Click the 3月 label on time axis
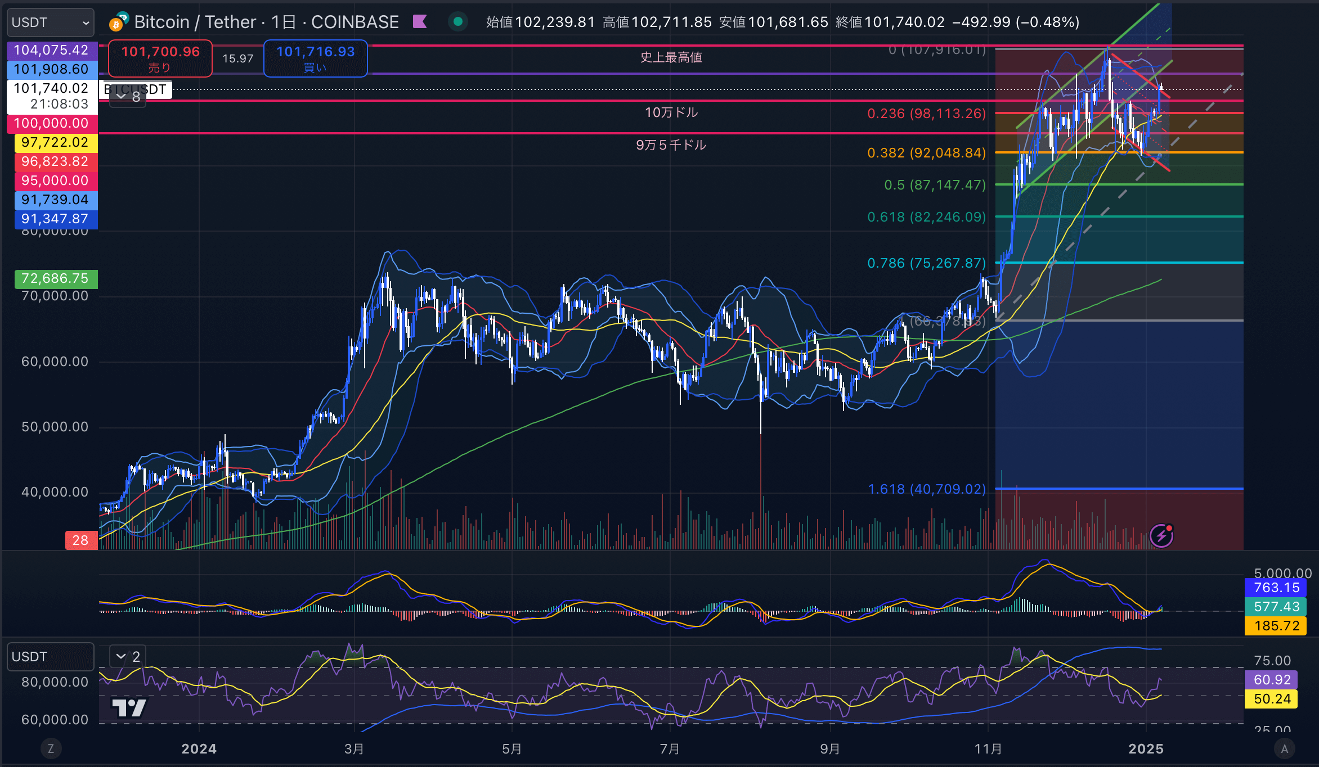Viewport: 1319px width, 767px height. click(354, 749)
